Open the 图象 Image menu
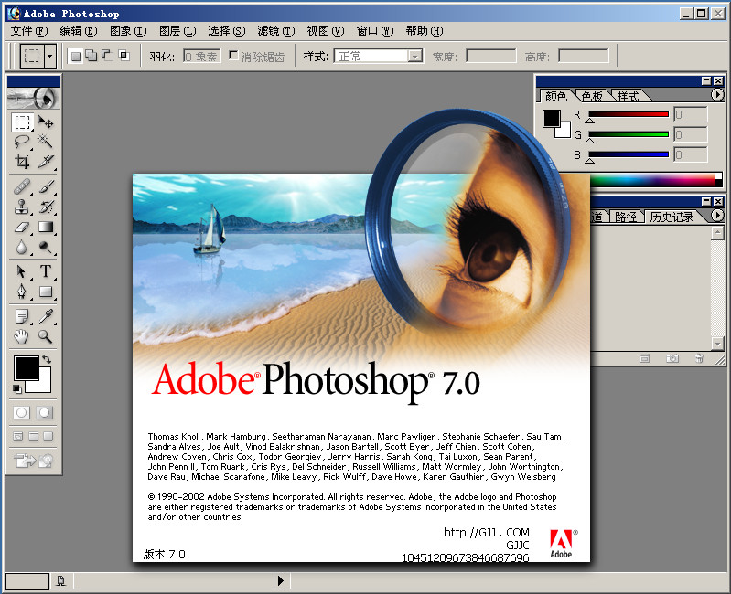The image size is (731, 594). (128, 31)
